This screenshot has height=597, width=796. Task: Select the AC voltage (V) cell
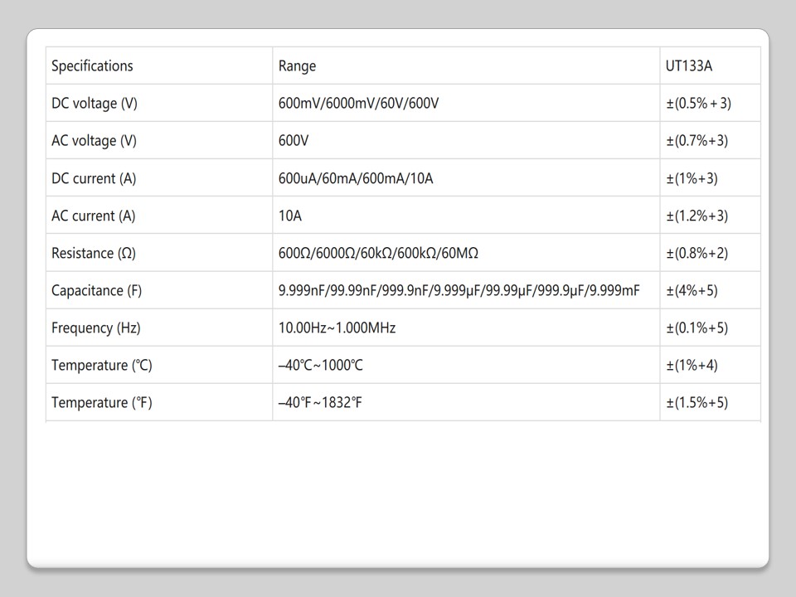tap(94, 141)
